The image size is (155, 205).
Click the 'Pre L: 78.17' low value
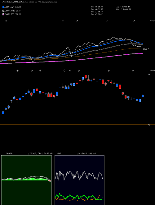(97, 12)
